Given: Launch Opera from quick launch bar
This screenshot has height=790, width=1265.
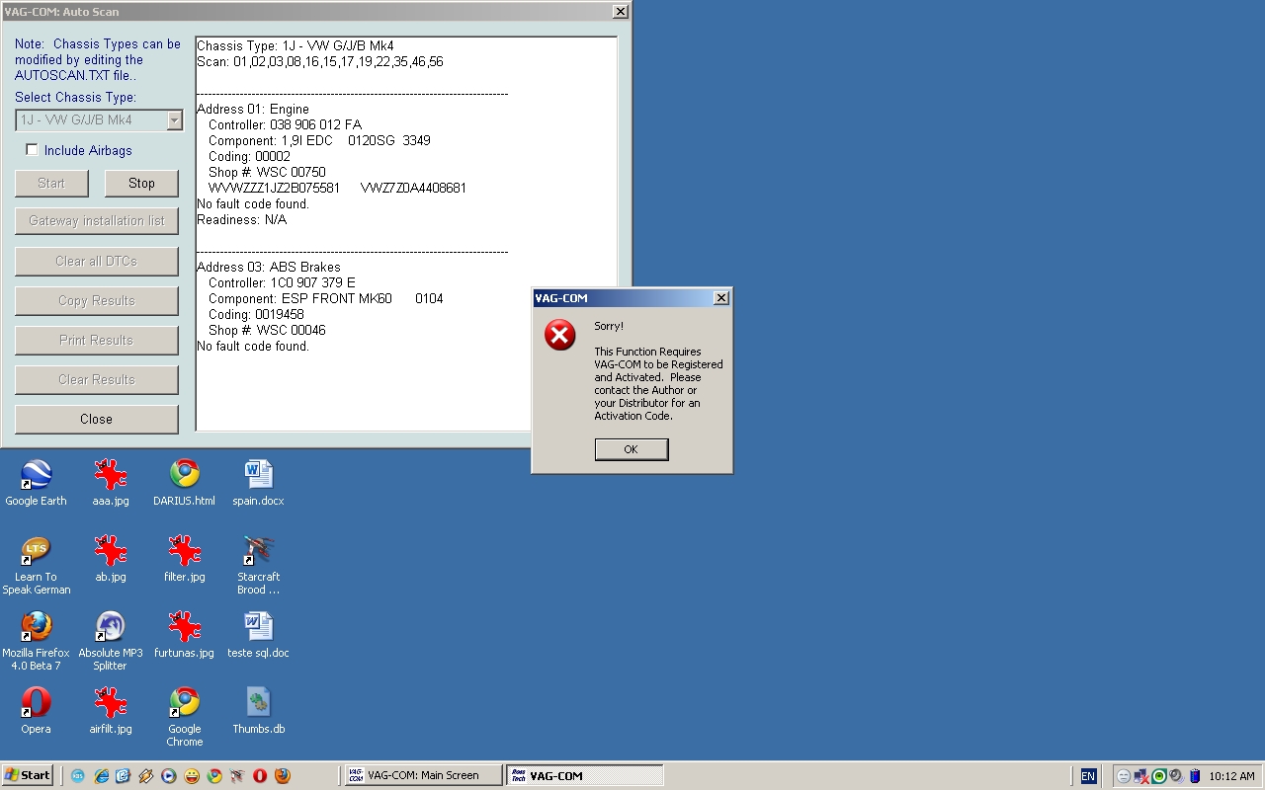Looking at the screenshot, I should click(260, 776).
